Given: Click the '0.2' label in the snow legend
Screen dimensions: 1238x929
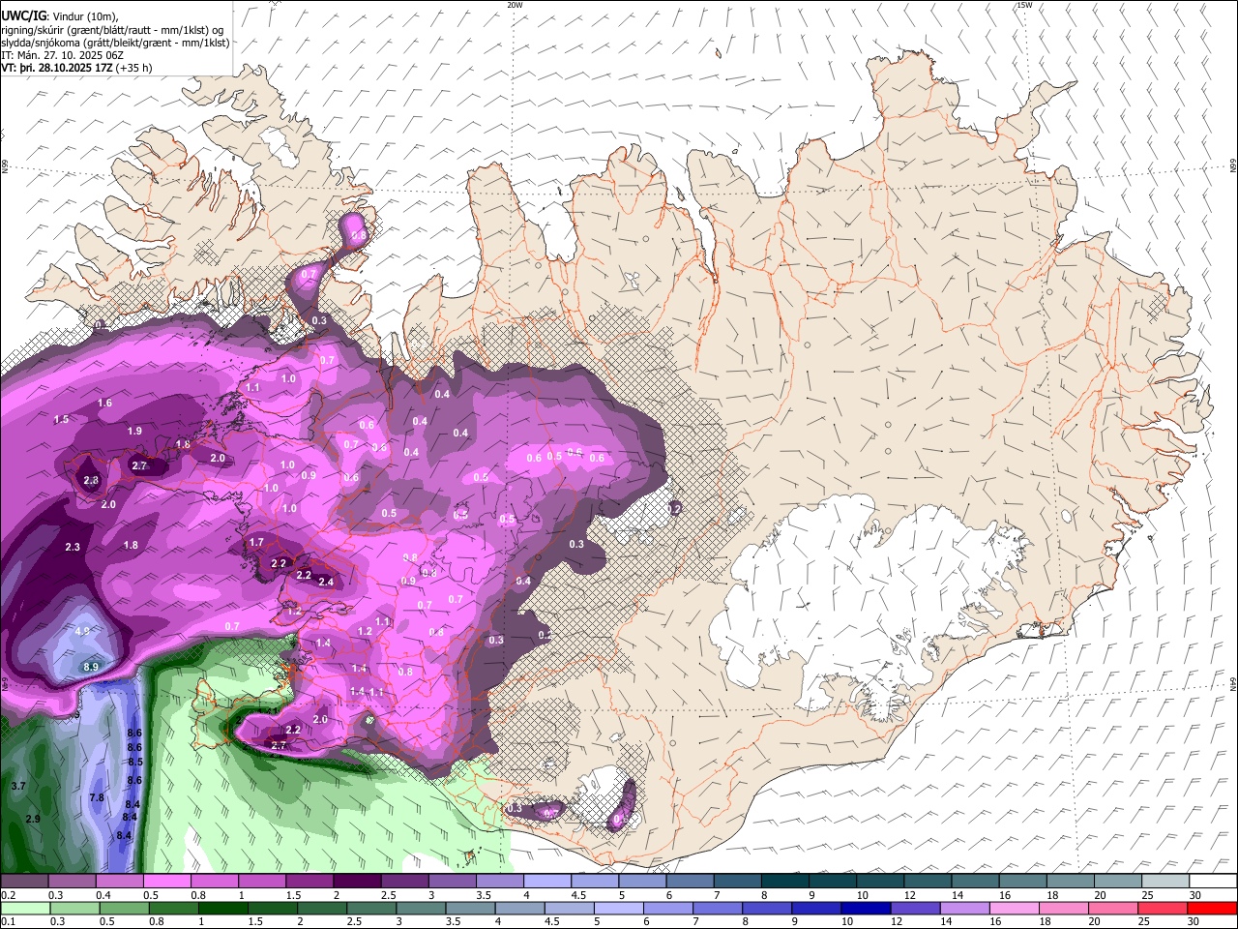Looking at the screenshot, I should (8, 895).
